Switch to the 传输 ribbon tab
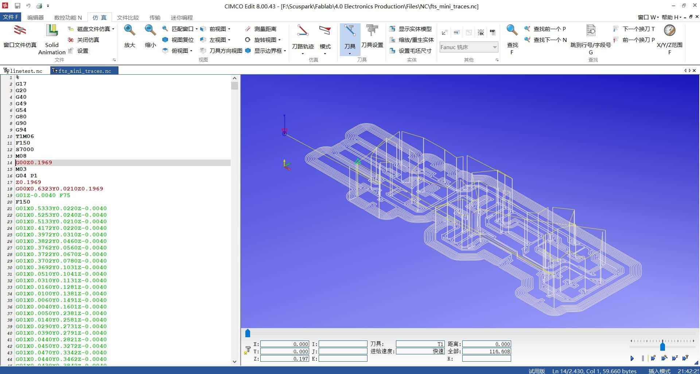700x374 pixels. point(155,17)
